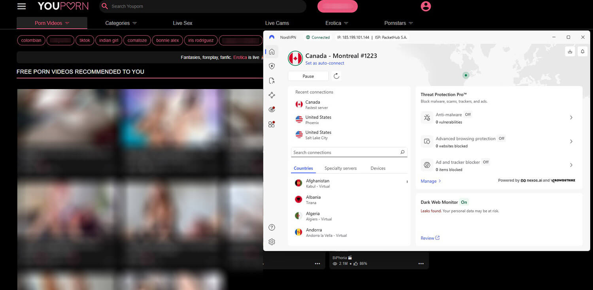Click Set as auto-connect link

pos(325,63)
